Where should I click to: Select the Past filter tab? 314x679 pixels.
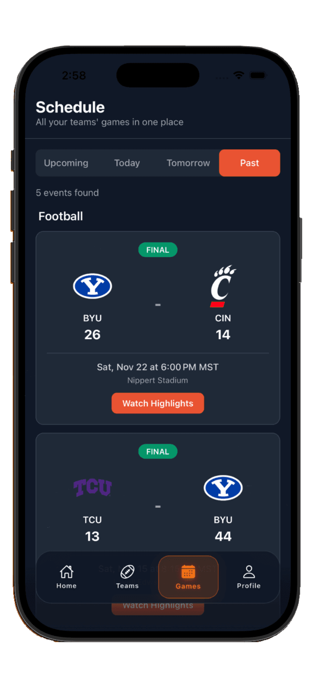pos(249,163)
